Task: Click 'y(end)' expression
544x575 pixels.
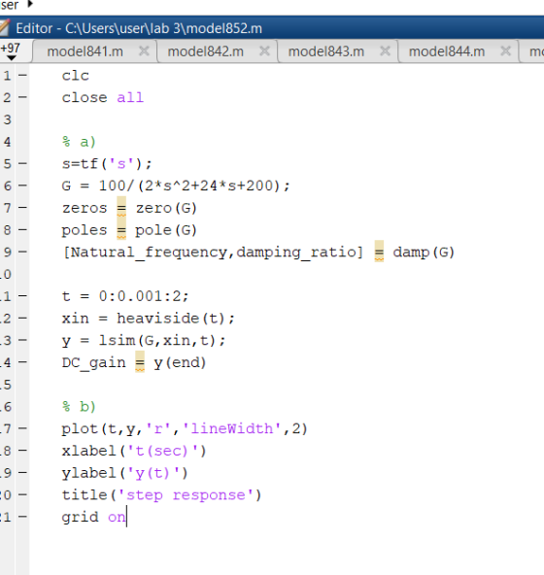Action: tap(180, 362)
